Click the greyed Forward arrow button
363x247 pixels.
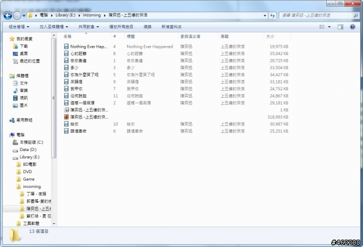(17, 15)
